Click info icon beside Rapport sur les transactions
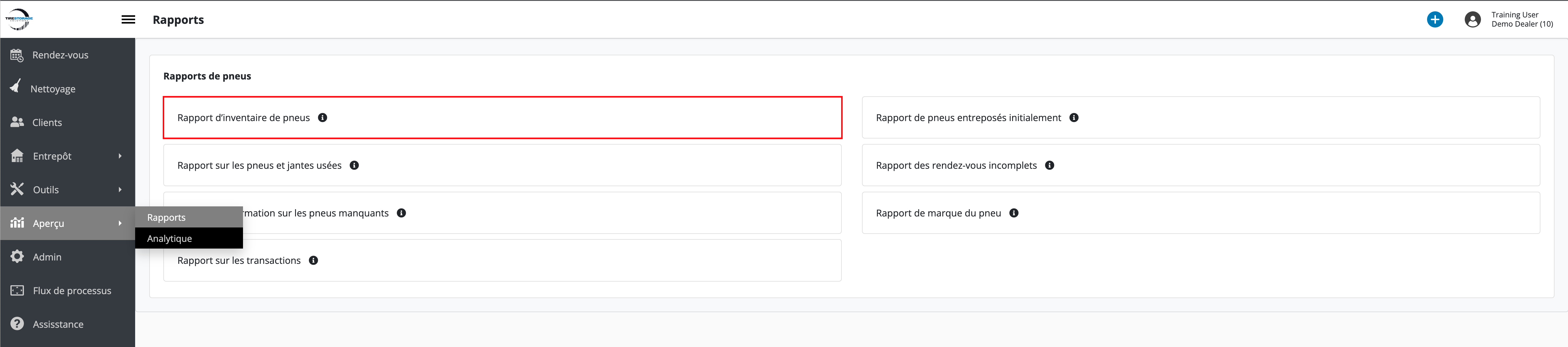This screenshot has height=347, width=1568. 313,261
